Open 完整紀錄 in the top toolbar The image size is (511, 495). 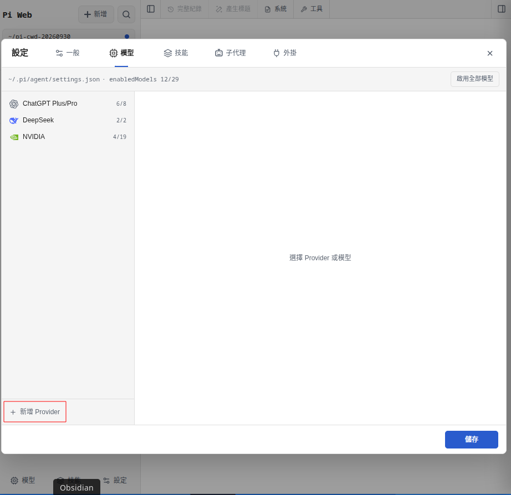(x=185, y=9)
